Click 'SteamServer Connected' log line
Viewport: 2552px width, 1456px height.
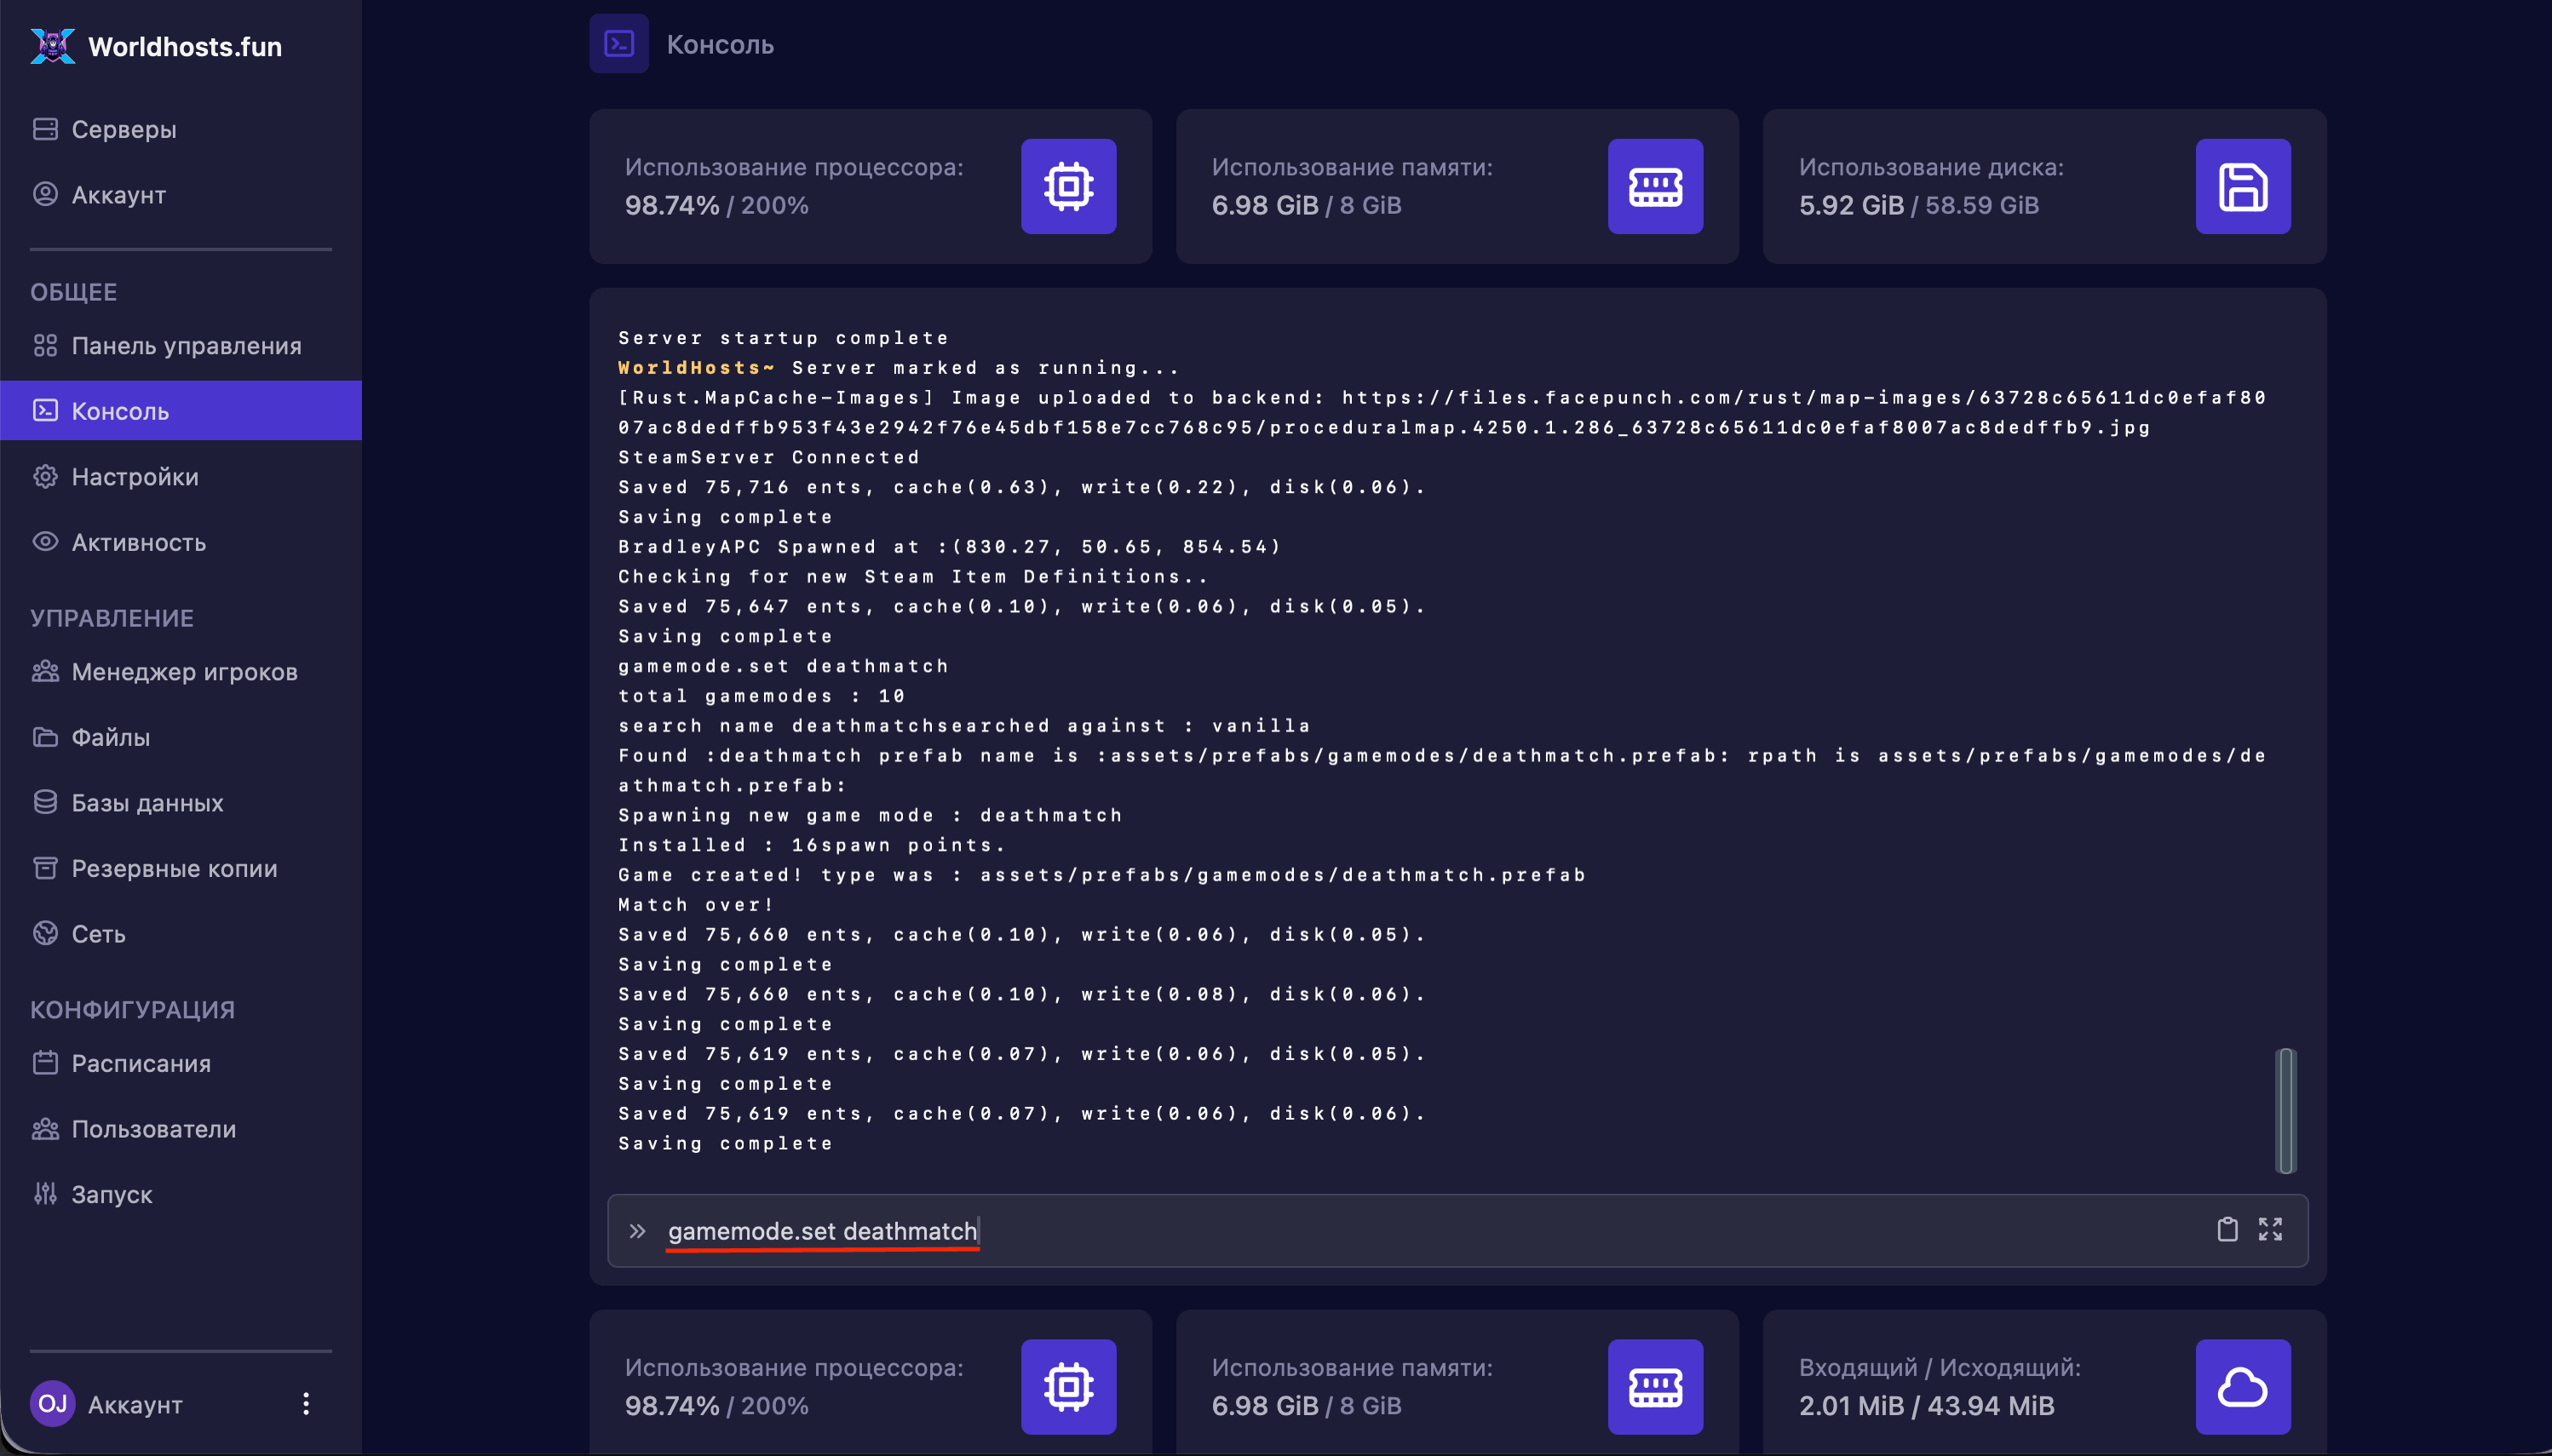point(768,457)
